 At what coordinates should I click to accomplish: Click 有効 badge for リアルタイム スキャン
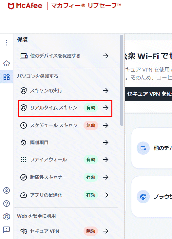91,108
